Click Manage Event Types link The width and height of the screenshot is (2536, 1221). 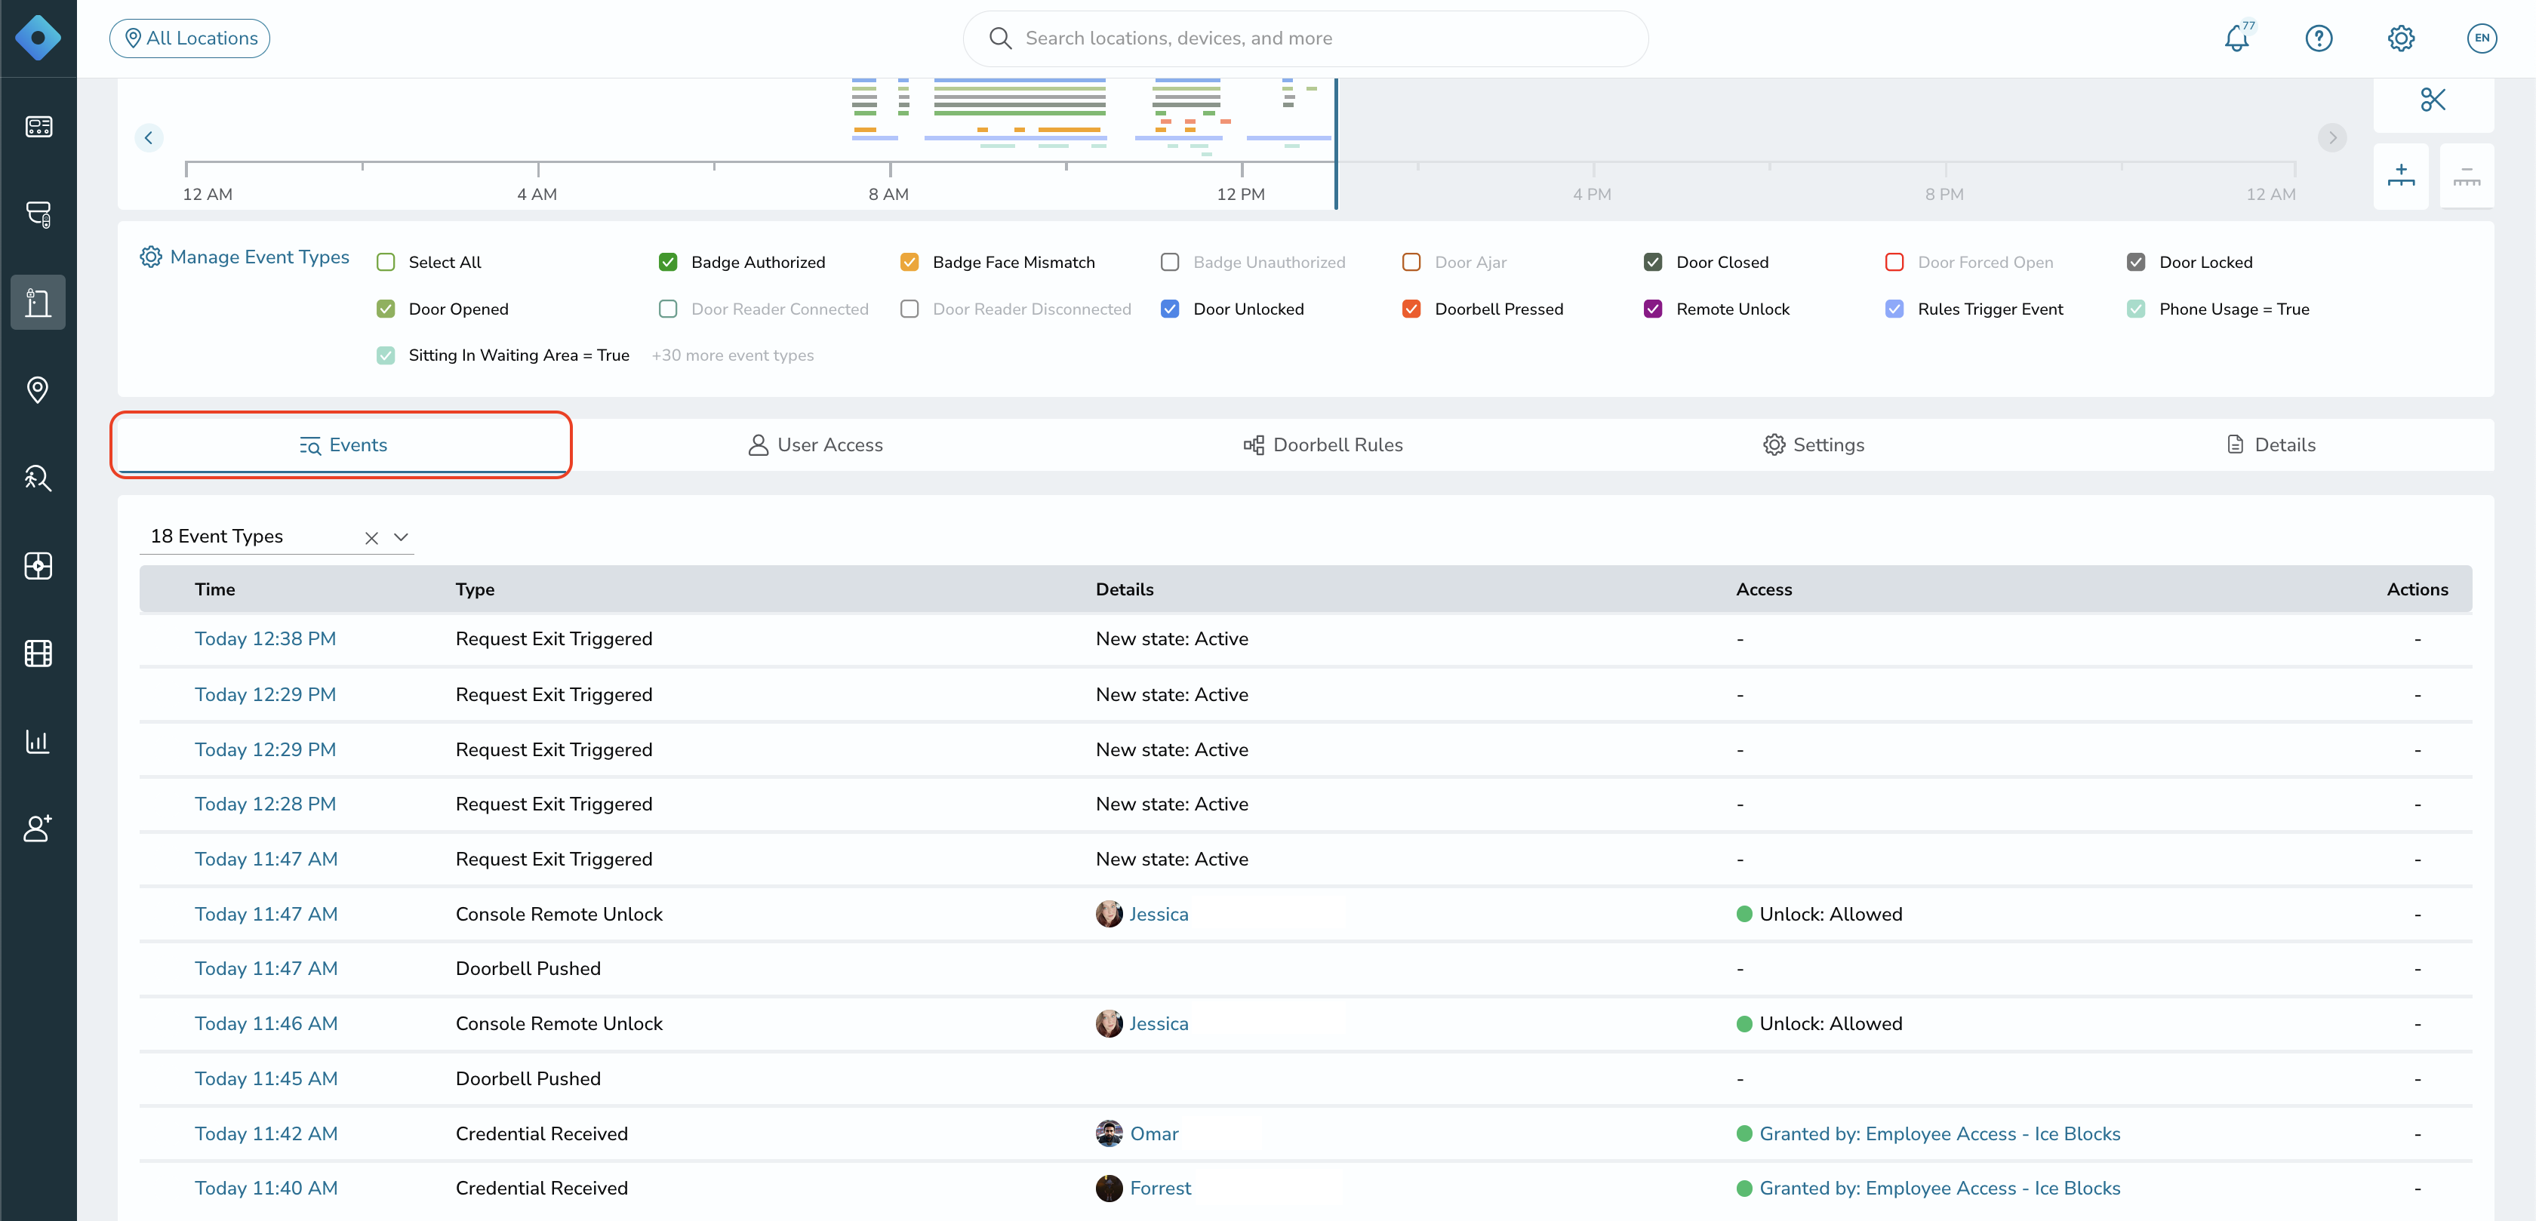244,257
